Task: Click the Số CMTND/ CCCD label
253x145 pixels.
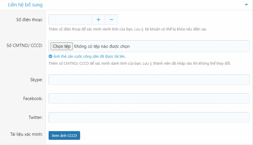Action: pos(25,45)
